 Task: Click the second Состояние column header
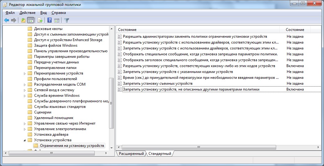[295, 30]
